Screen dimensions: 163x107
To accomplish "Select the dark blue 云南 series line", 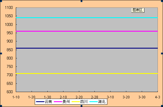I will coord(87,48).
